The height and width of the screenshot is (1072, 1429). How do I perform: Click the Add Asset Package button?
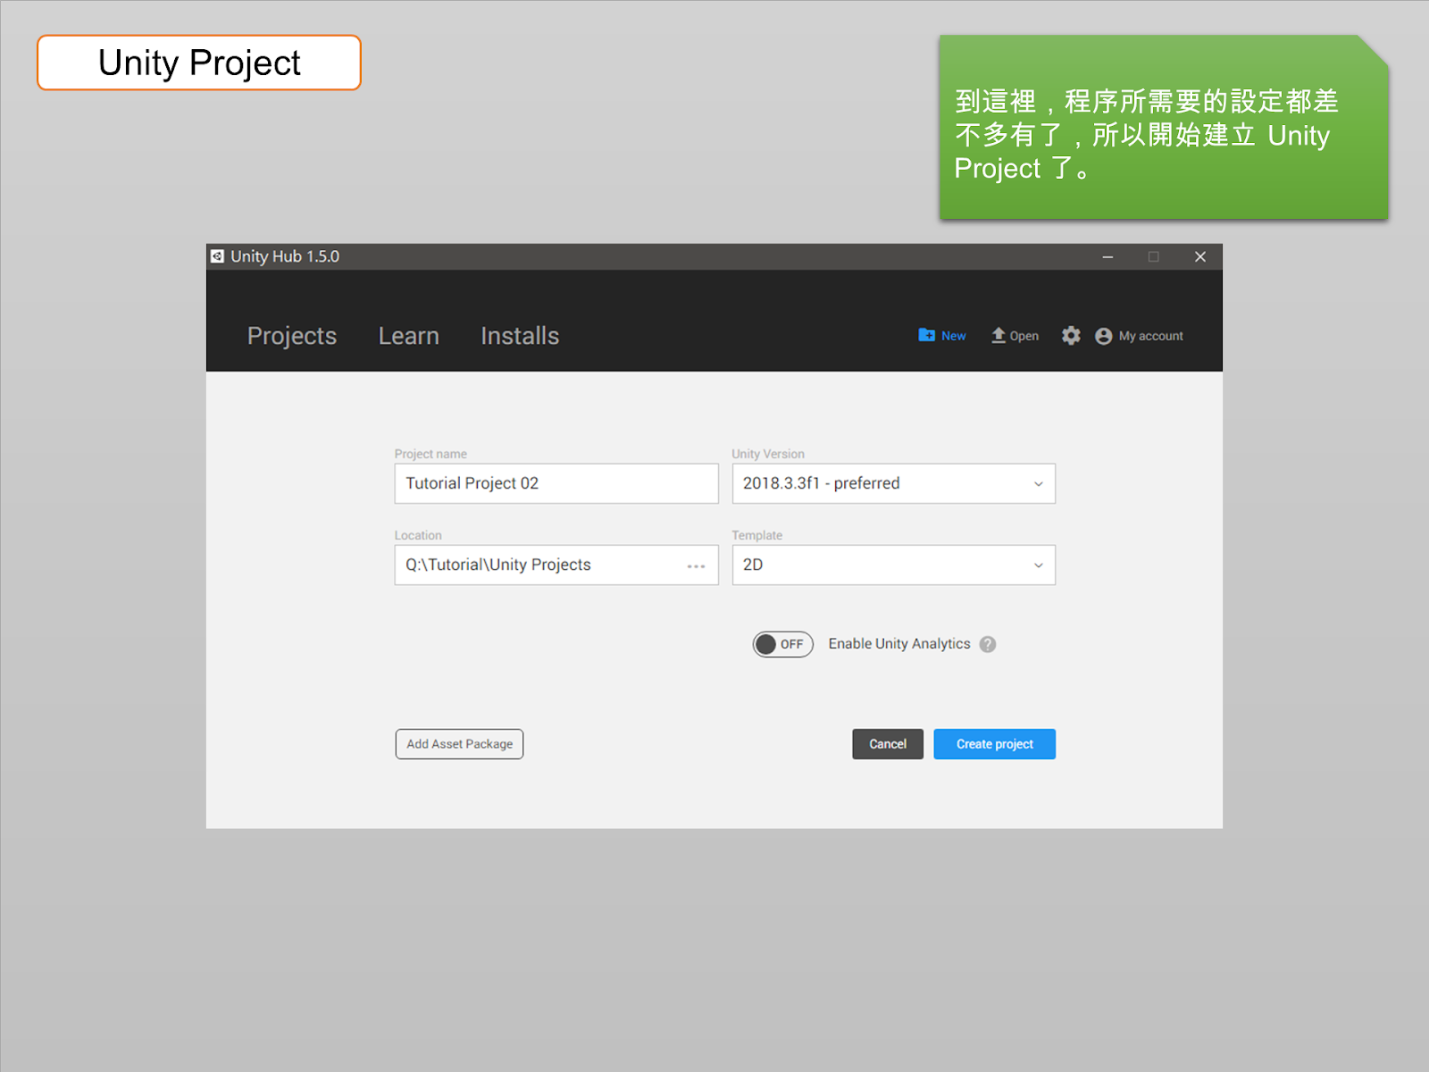(x=459, y=744)
